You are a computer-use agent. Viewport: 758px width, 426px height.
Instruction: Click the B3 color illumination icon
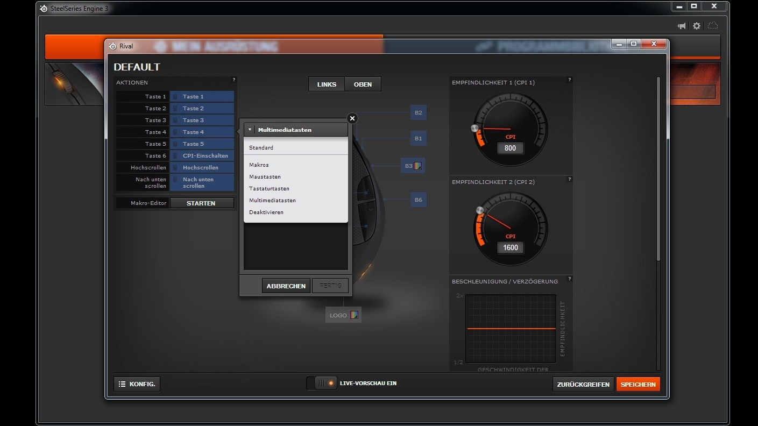coord(417,166)
